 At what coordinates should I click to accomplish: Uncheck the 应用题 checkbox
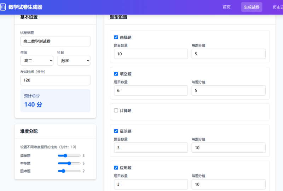116,168
